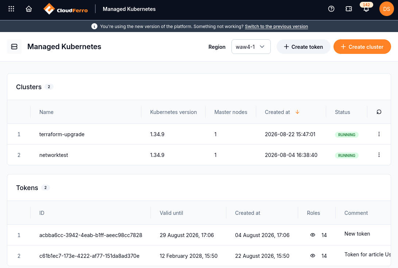The height and width of the screenshot is (268, 398).
Task: Sort by Master nodes column
Action: tap(231, 112)
